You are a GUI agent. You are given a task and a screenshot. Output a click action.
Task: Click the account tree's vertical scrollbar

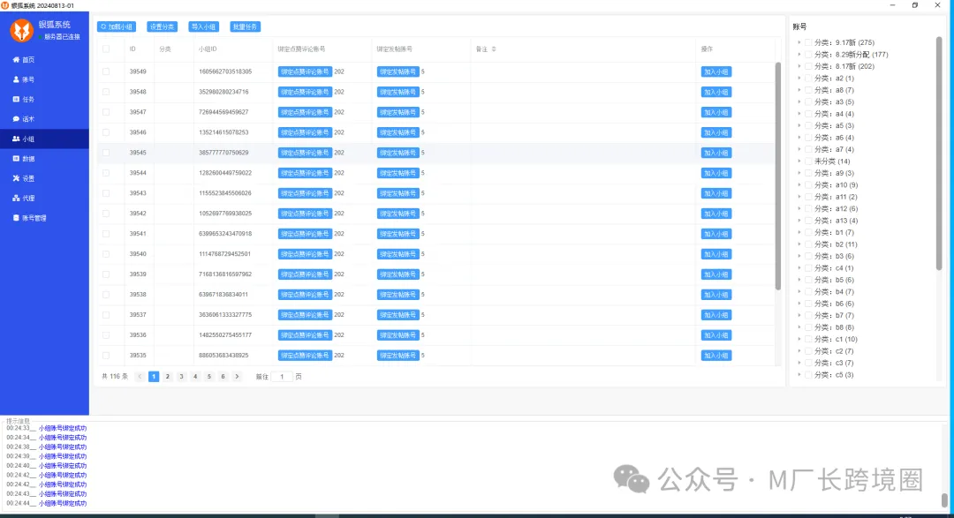click(939, 154)
